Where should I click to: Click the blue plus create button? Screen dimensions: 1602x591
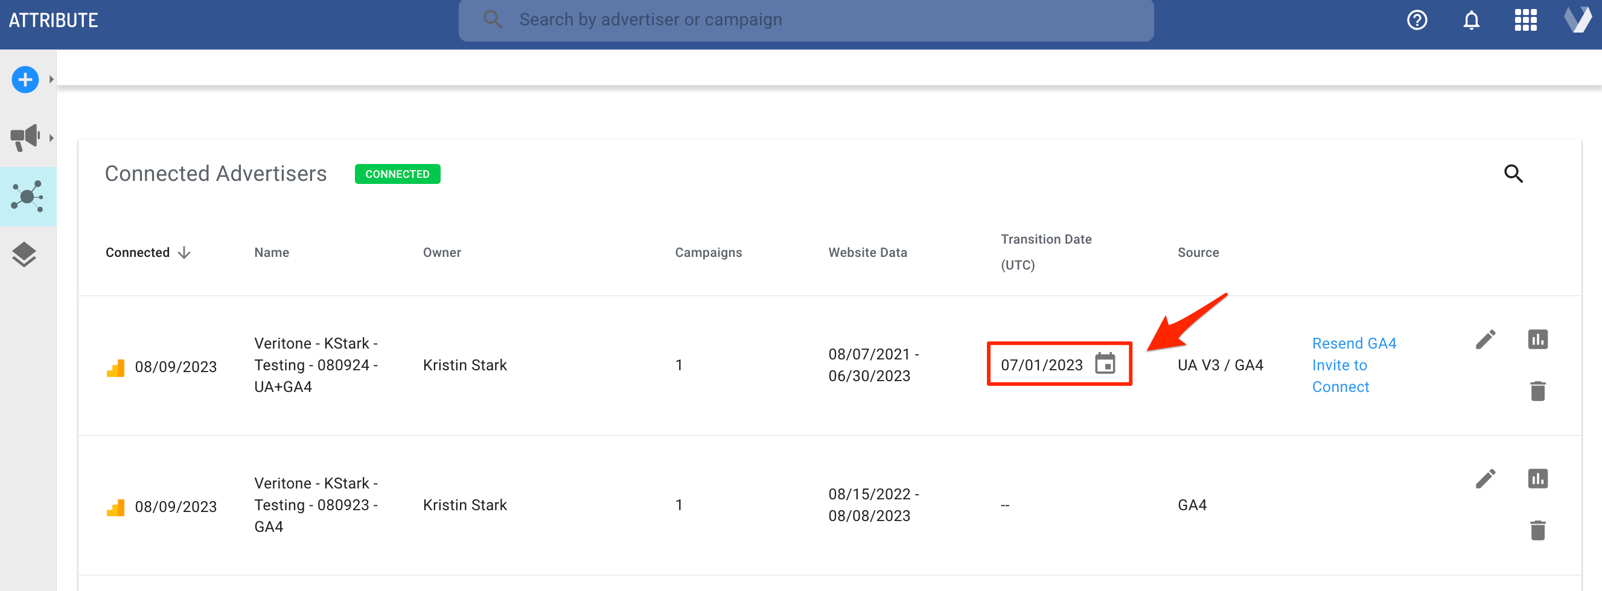pos(25,80)
